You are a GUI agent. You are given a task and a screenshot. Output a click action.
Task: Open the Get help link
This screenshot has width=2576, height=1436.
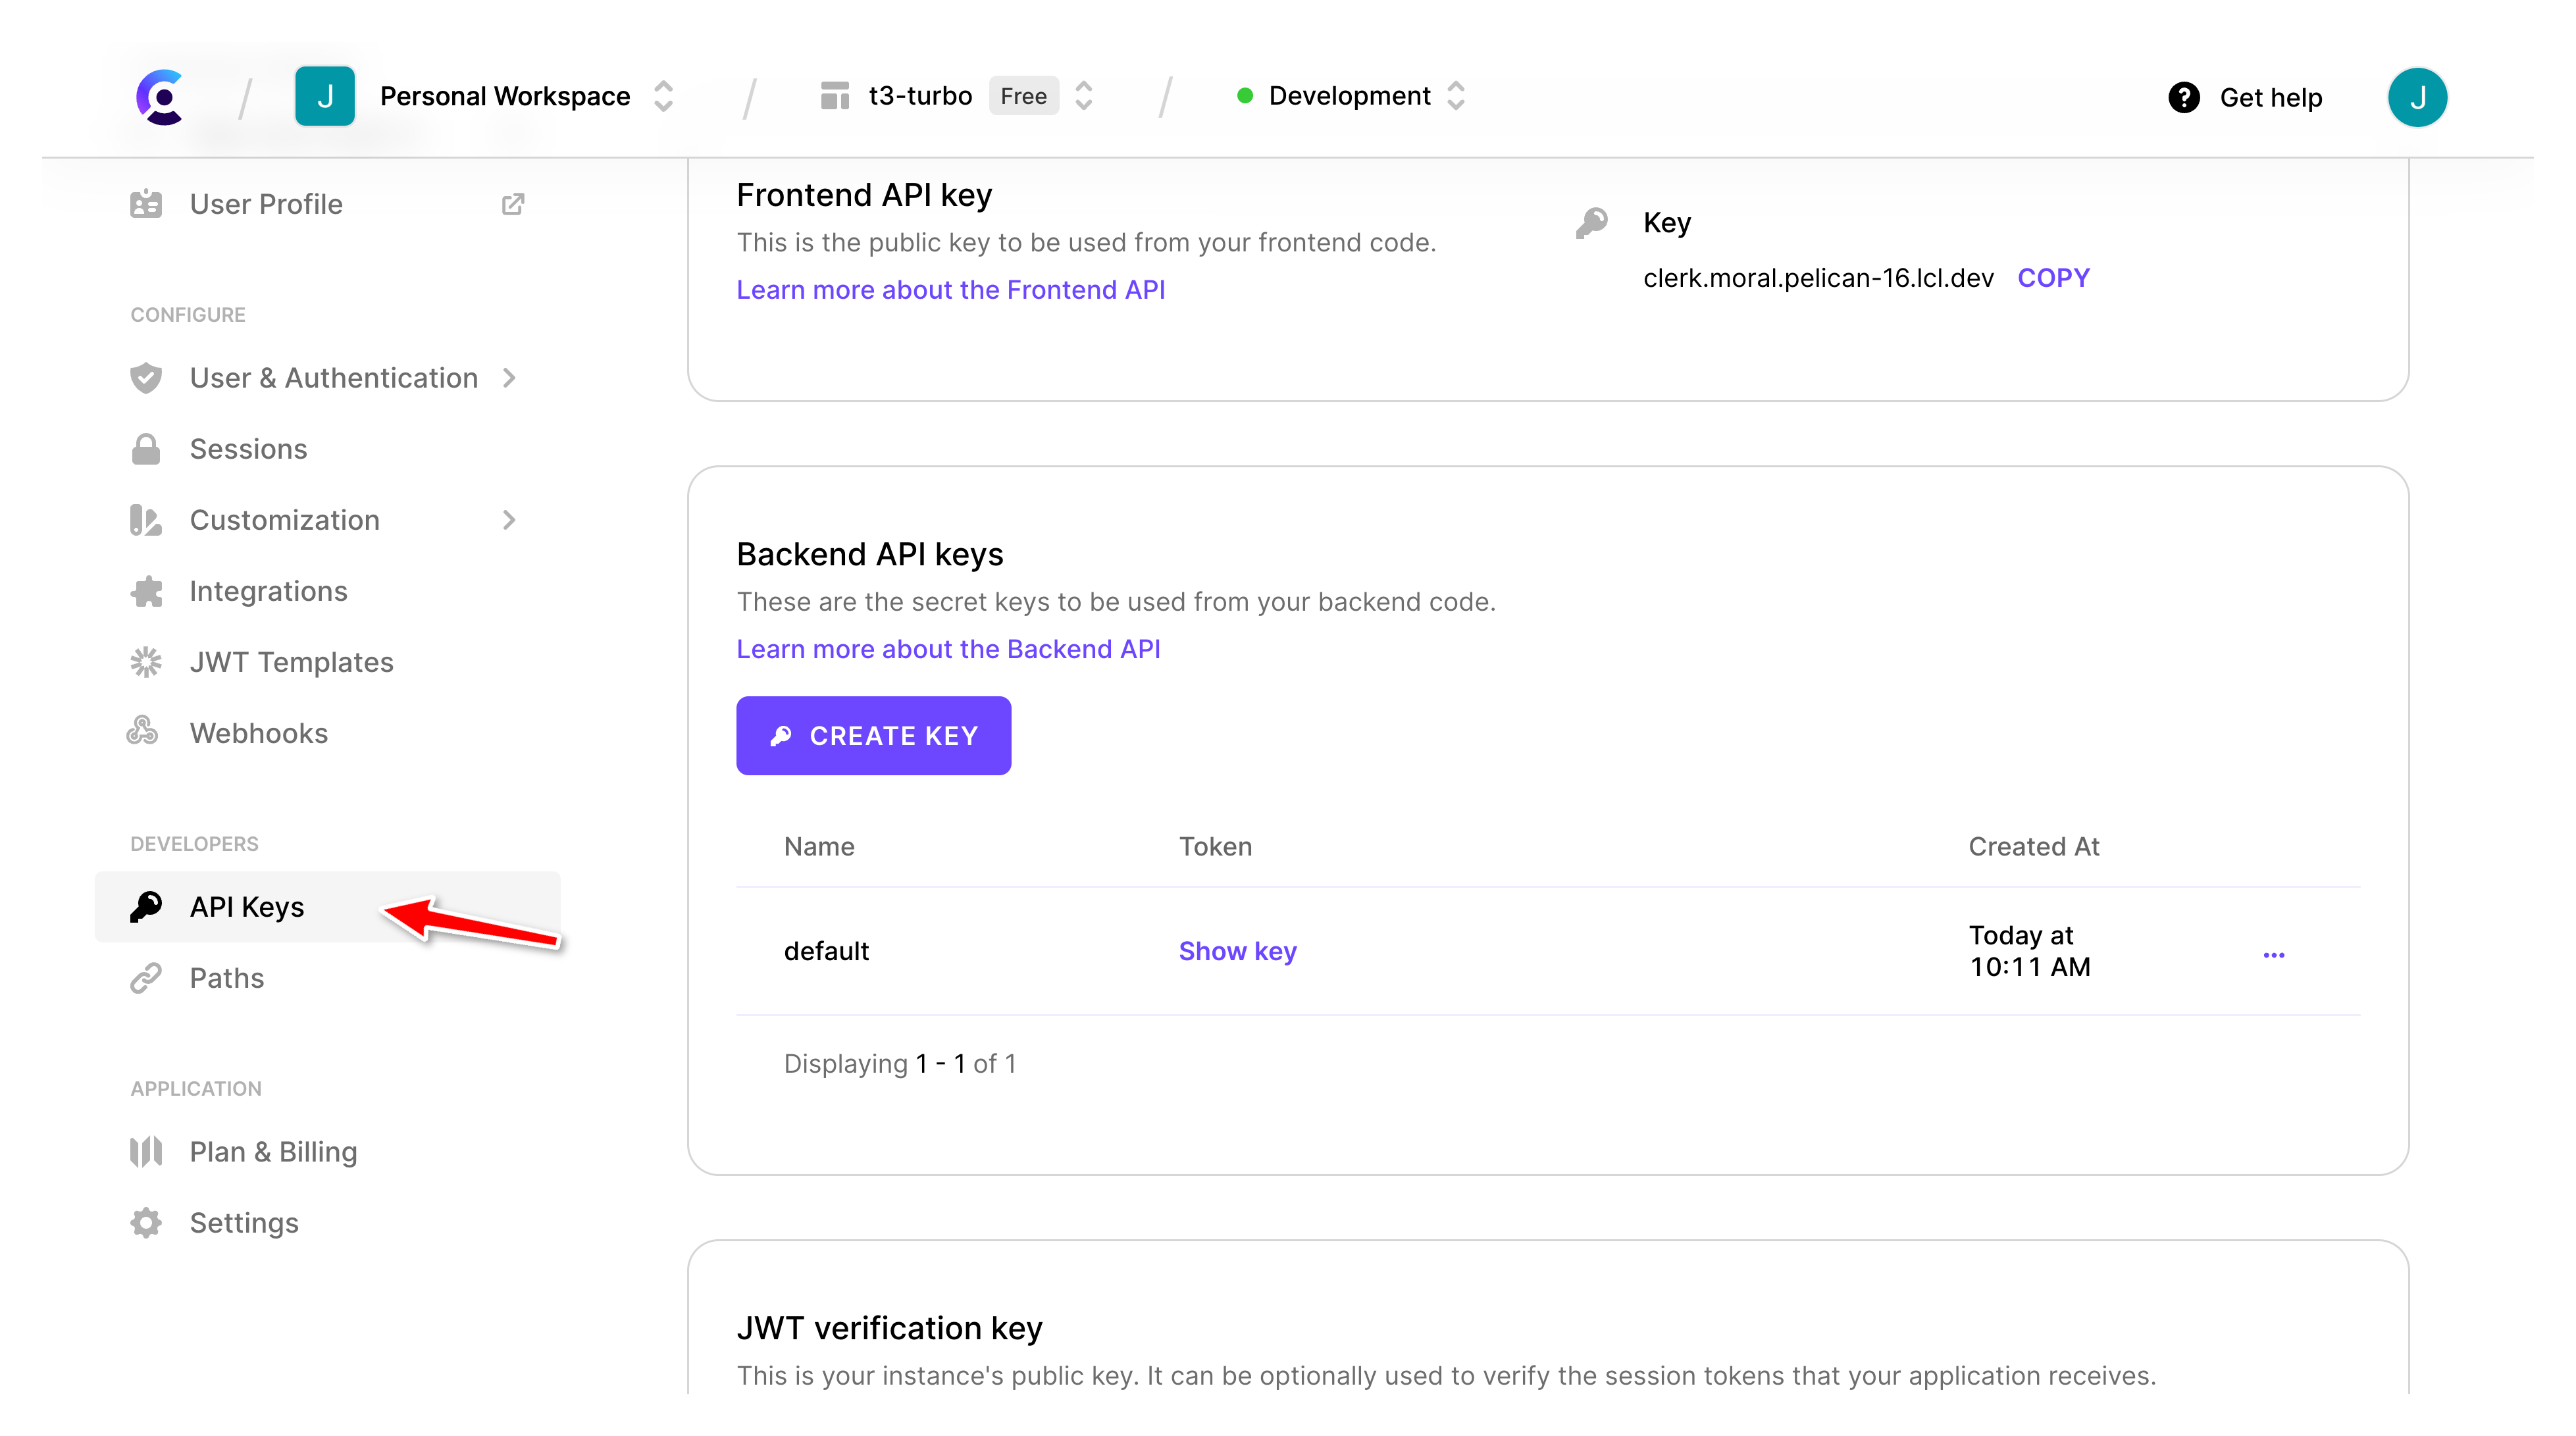tap(2270, 97)
